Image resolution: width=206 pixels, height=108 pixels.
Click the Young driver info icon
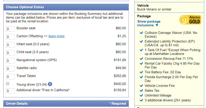click(x=50, y=84)
